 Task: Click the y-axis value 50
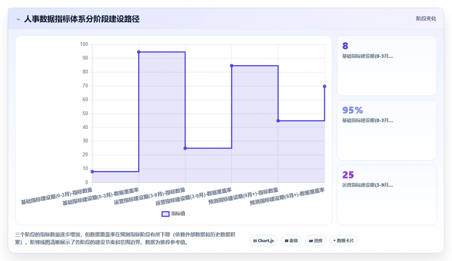[x=85, y=113]
